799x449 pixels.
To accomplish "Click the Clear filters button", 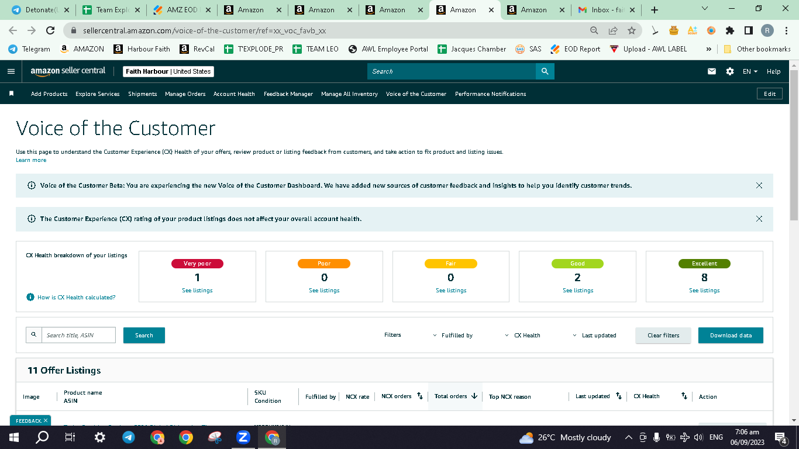I will 663,335.
